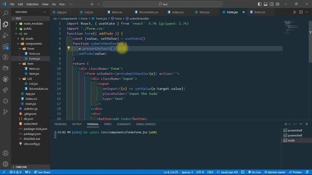Collapse the TEST root folder
The width and height of the screenshot is (312, 175).
tap(13, 18)
